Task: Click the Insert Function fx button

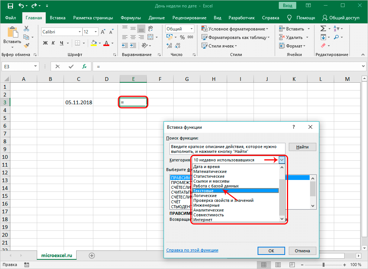Action: coord(84,66)
